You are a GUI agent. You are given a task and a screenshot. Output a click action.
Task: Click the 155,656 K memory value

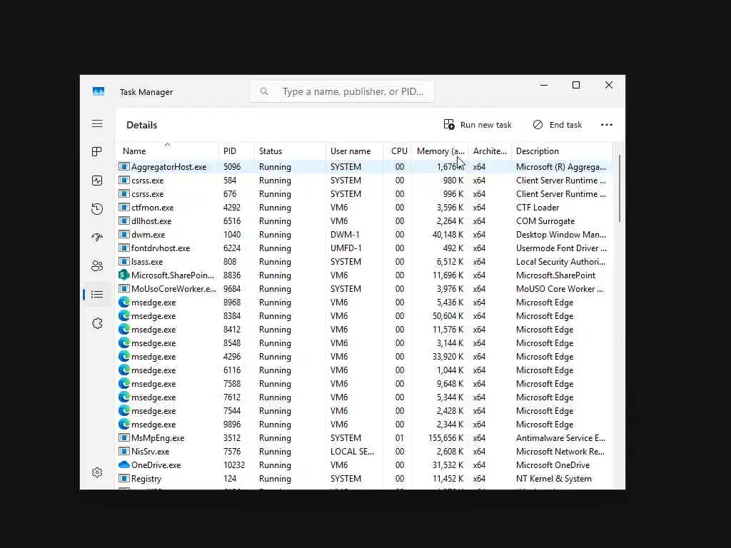pos(445,437)
